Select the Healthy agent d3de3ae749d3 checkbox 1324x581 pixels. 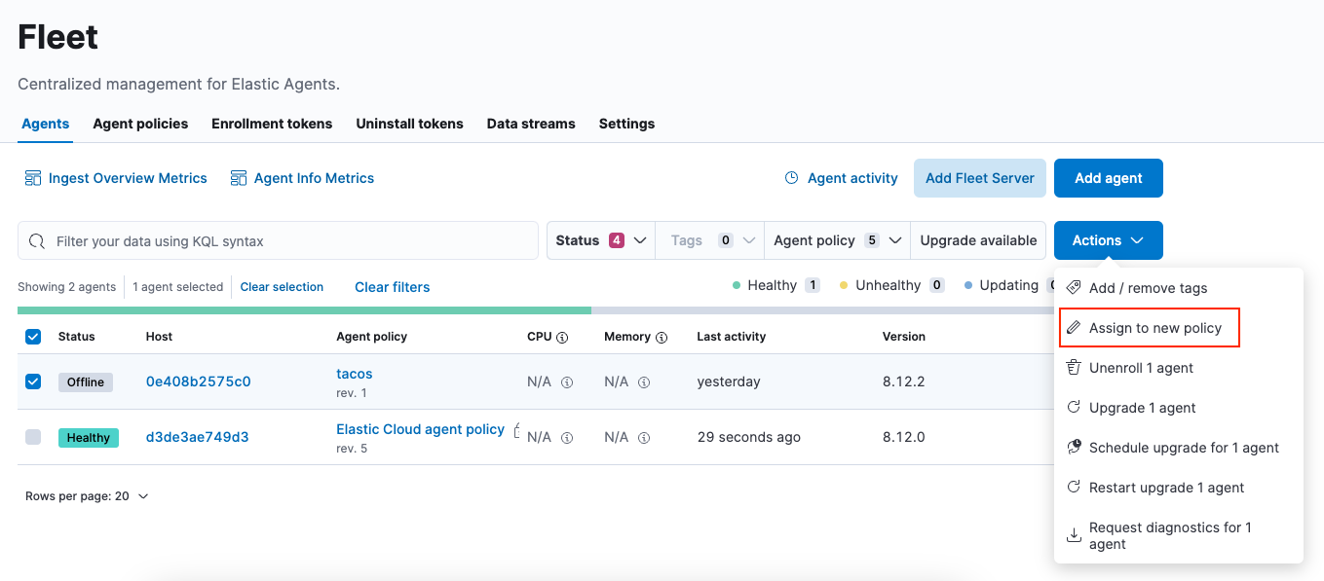click(33, 437)
